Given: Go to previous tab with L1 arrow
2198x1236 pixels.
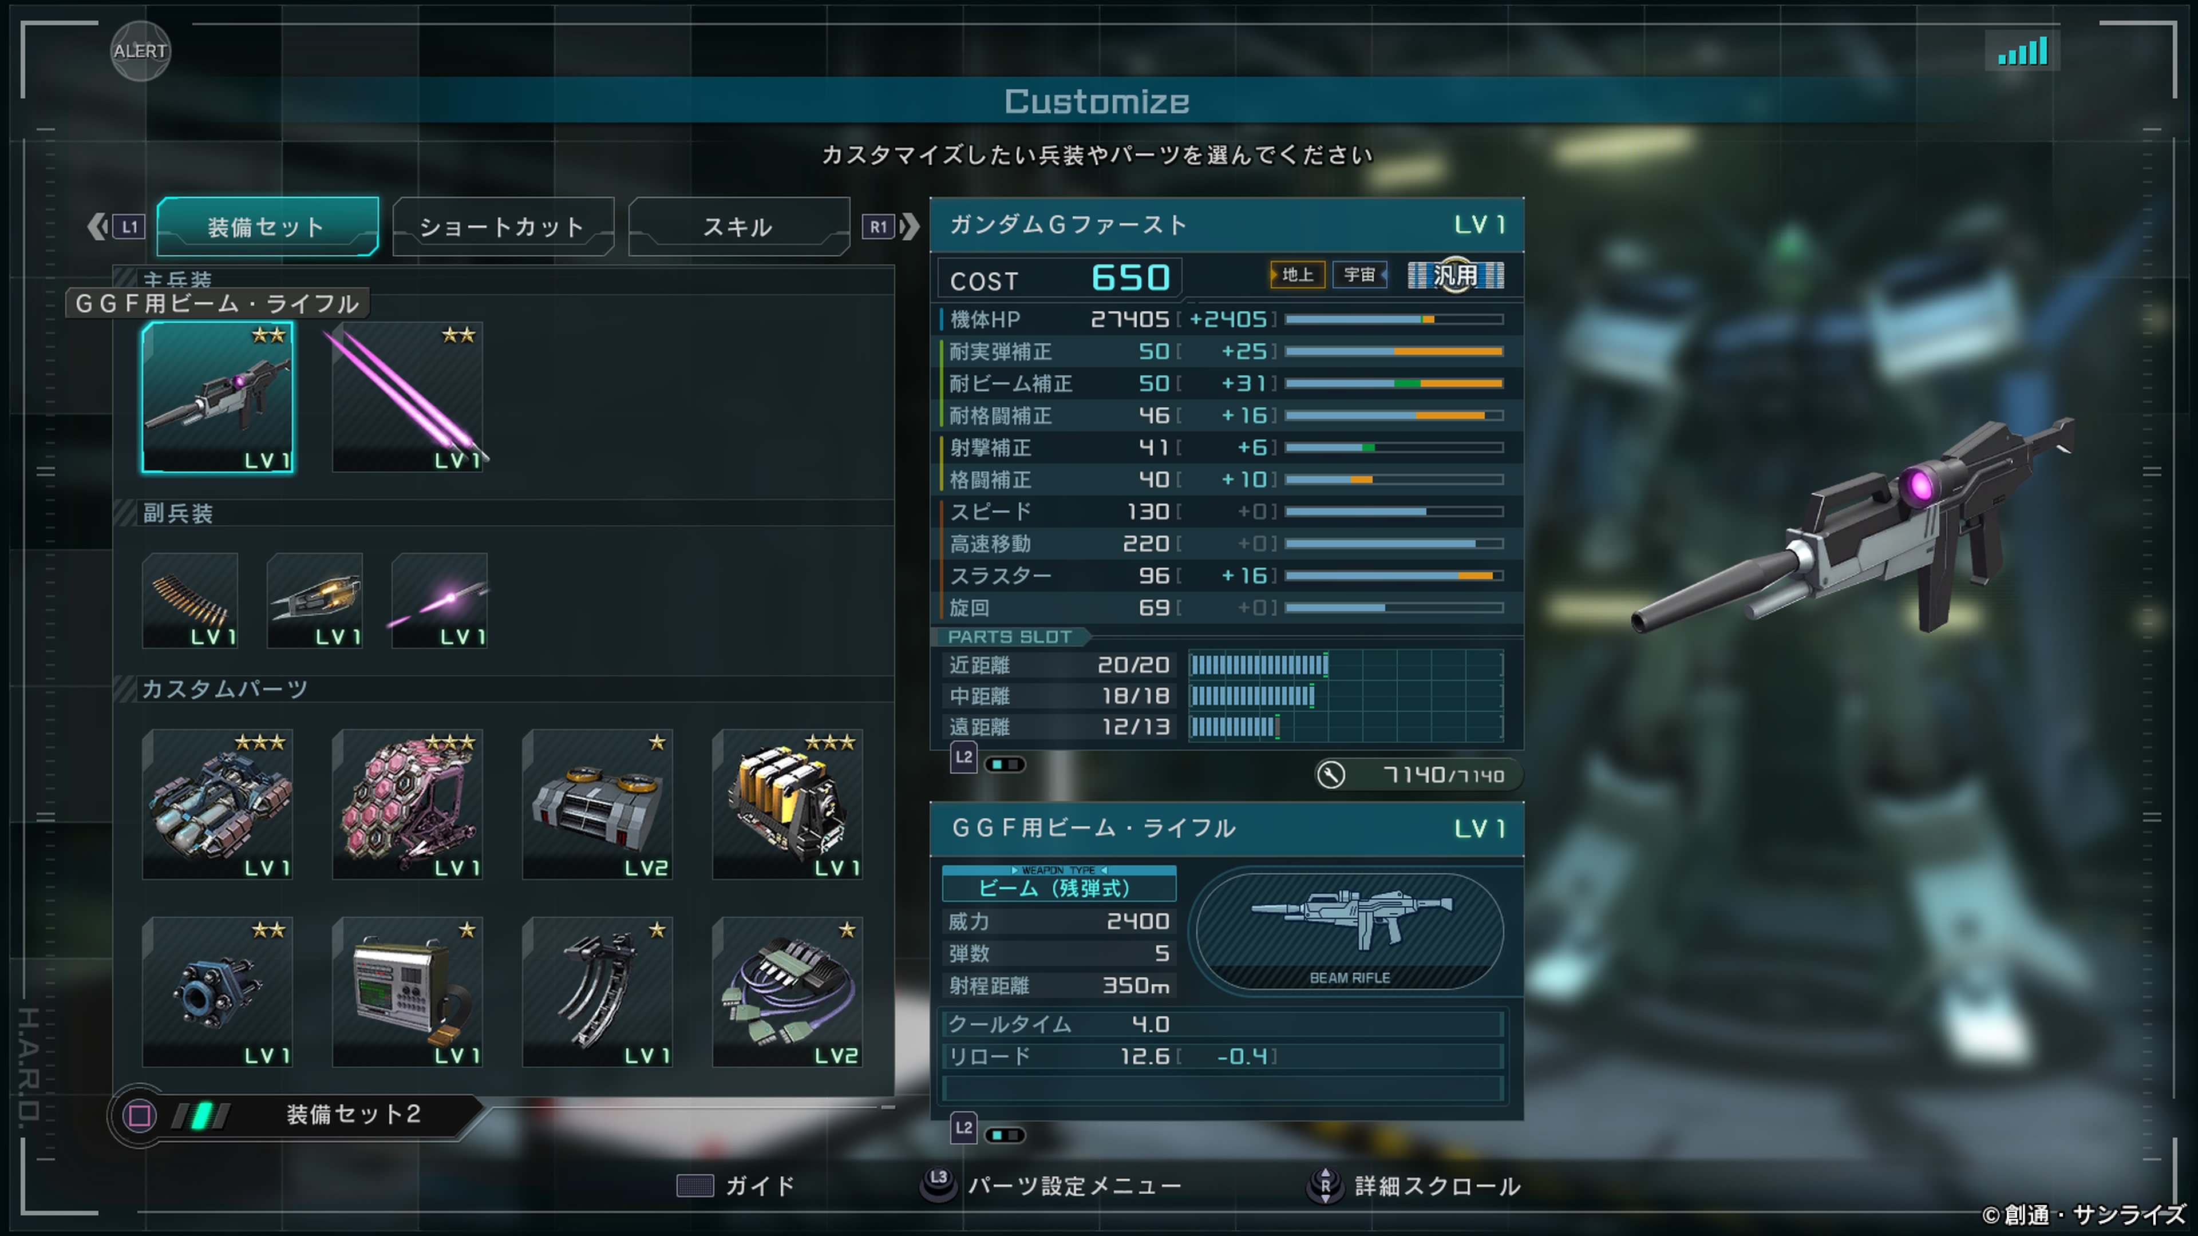Looking at the screenshot, I should pos(116,227).
